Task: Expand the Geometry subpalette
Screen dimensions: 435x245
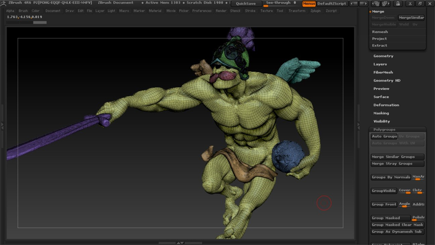Action: [383, 56]
